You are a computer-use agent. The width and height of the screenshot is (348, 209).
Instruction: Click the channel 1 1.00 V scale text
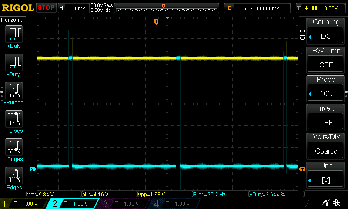(30, 204)
